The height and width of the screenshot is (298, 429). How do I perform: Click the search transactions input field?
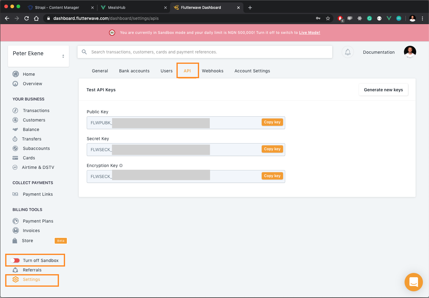click(x=205, y=52)
